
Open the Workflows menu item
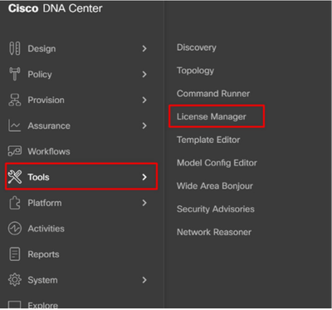49,151
